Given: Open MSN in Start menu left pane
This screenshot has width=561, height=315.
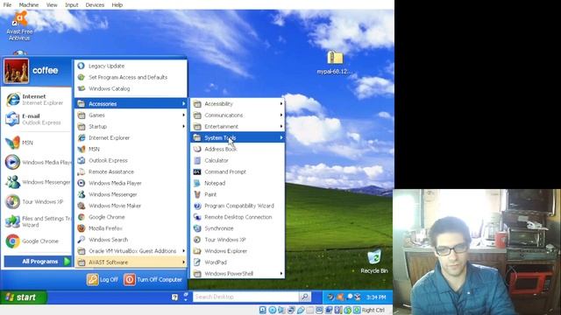Looking at the screenshot, I should pos(37,143).
